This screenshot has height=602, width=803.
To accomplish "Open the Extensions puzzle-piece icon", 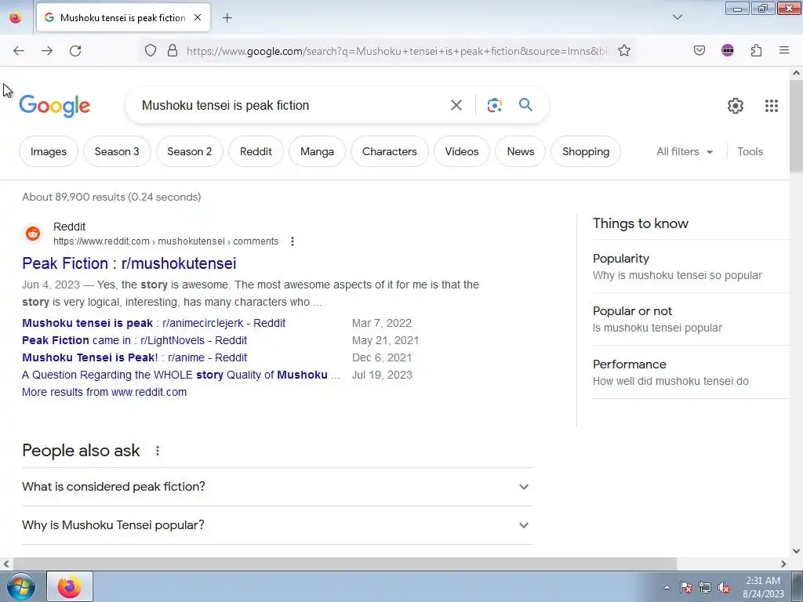I will (x=756, y=50).
